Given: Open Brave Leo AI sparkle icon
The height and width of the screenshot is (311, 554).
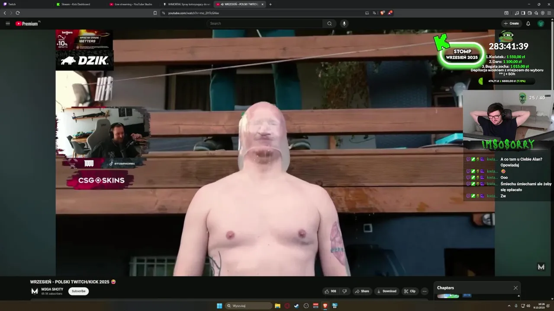Looking at the screenshot, I should coord(536,13).
